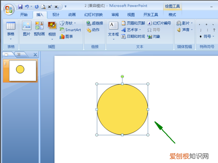The height and width of the screenshot is (163, 218).
Task: Insert 幻灯片编号 slide number
Action: 159,23
